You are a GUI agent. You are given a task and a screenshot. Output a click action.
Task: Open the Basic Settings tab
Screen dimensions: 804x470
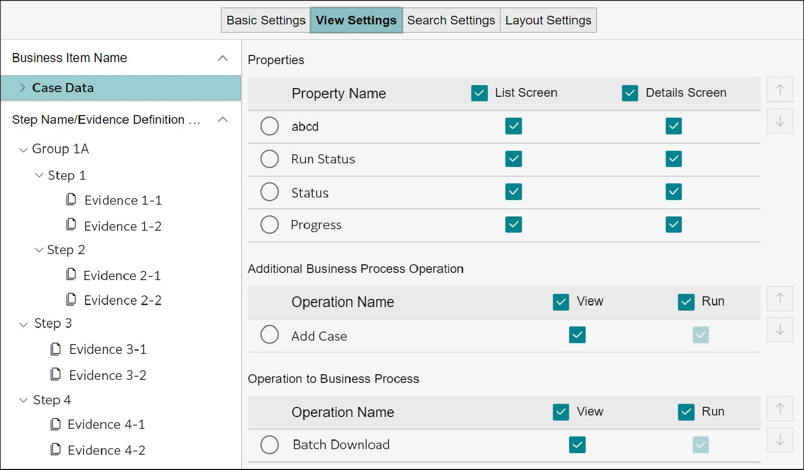266,20
